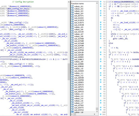This screenshot has width=139, height=116.
Task: Click the function icon beside sub_62EC03
Action: 72,85
